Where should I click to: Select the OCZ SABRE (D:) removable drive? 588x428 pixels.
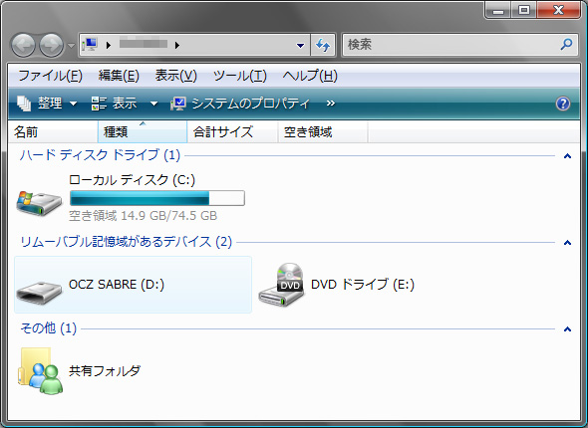(x=133, y=285)
